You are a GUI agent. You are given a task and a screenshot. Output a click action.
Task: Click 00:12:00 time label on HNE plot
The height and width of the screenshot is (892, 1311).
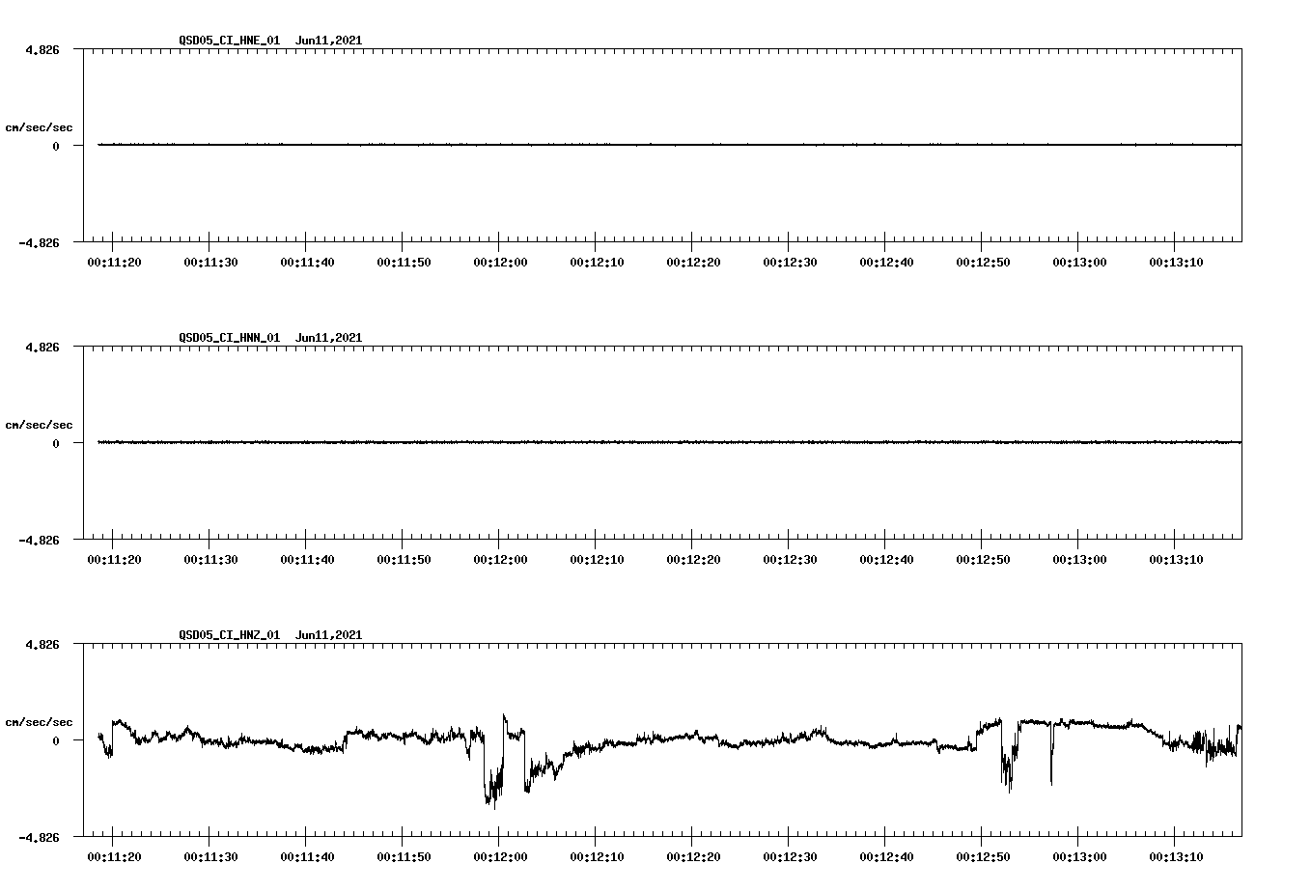click(500, 263)
